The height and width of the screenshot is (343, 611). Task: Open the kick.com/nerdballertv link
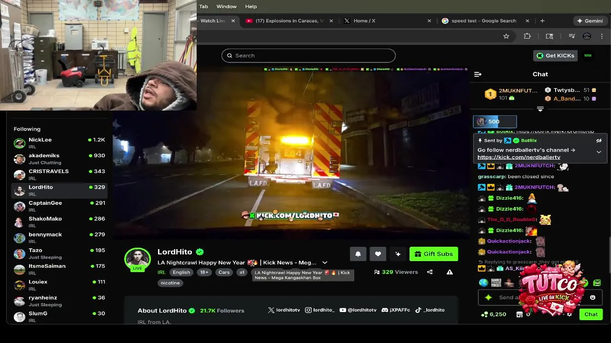(x=518, y=157)
